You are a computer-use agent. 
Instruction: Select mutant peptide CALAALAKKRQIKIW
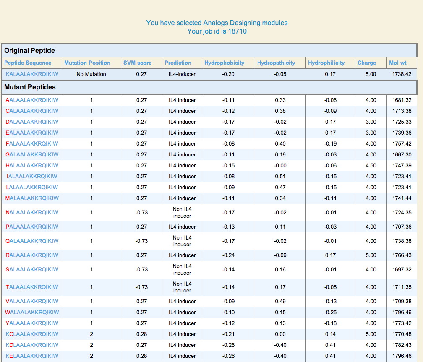(32, 111)
